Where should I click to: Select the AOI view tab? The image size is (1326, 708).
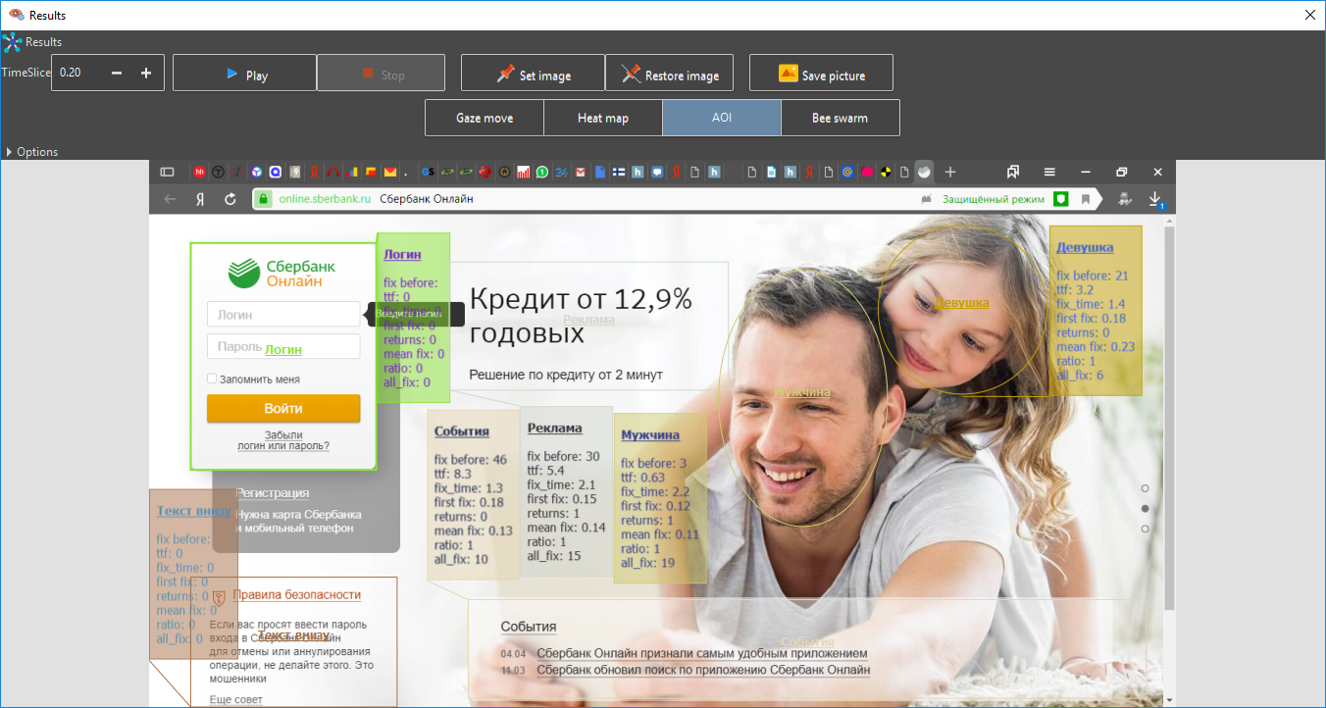point(722,118)
